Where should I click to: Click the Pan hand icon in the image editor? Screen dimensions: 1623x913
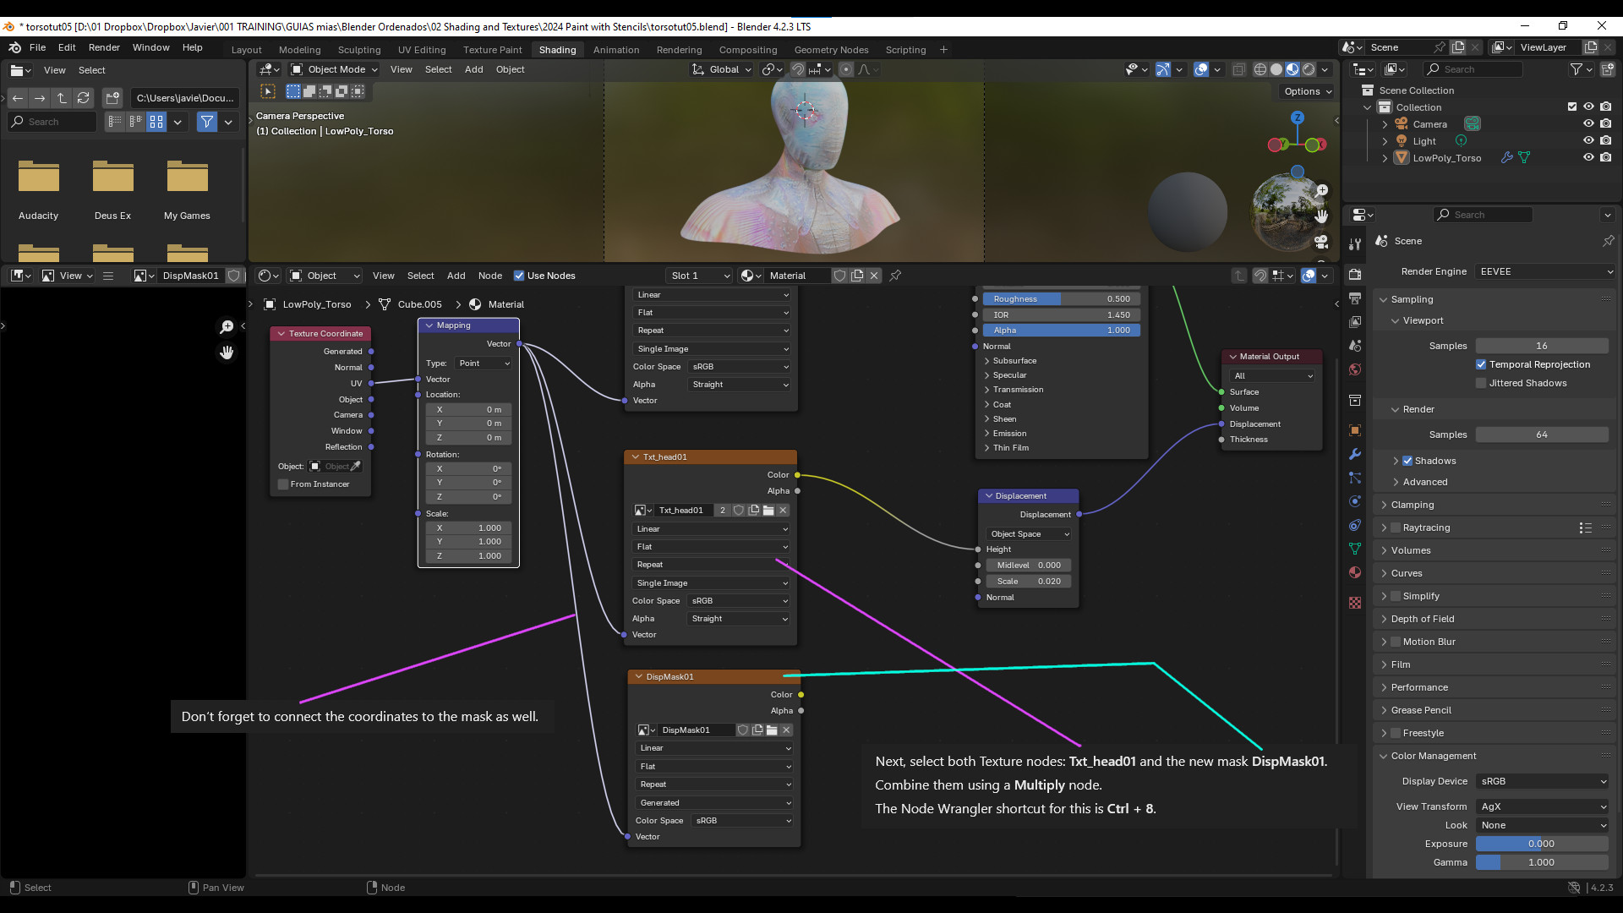227,353
